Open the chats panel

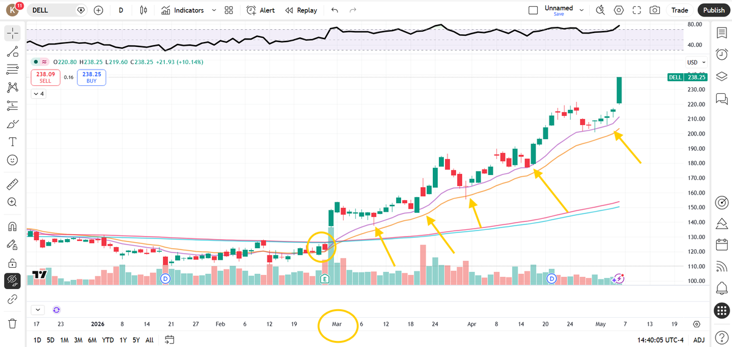coord(722,98)
